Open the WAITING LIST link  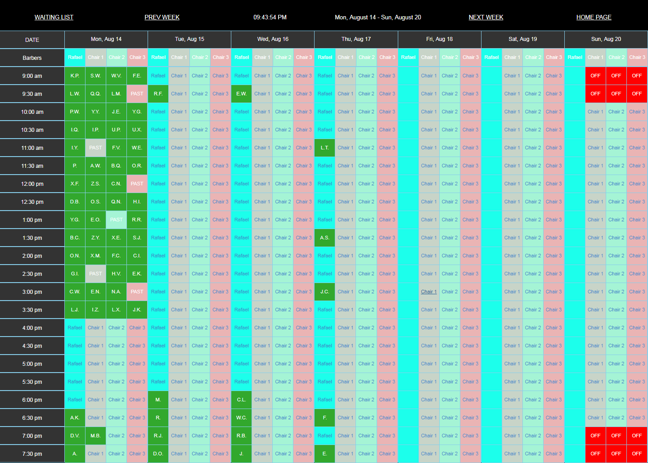tap(54, 17)
